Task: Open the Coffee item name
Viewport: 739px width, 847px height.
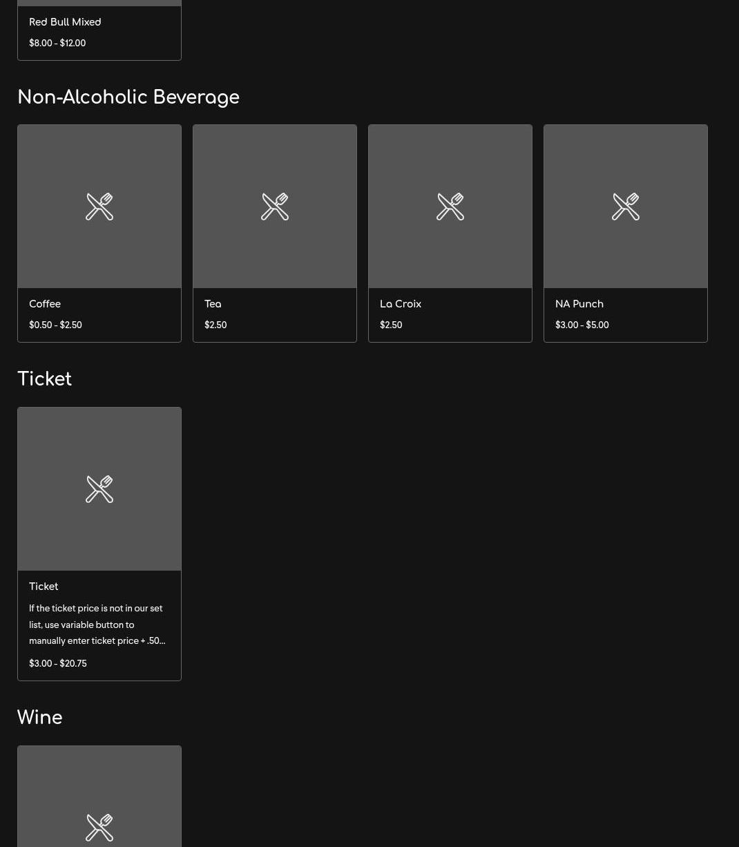Action: 45,304
